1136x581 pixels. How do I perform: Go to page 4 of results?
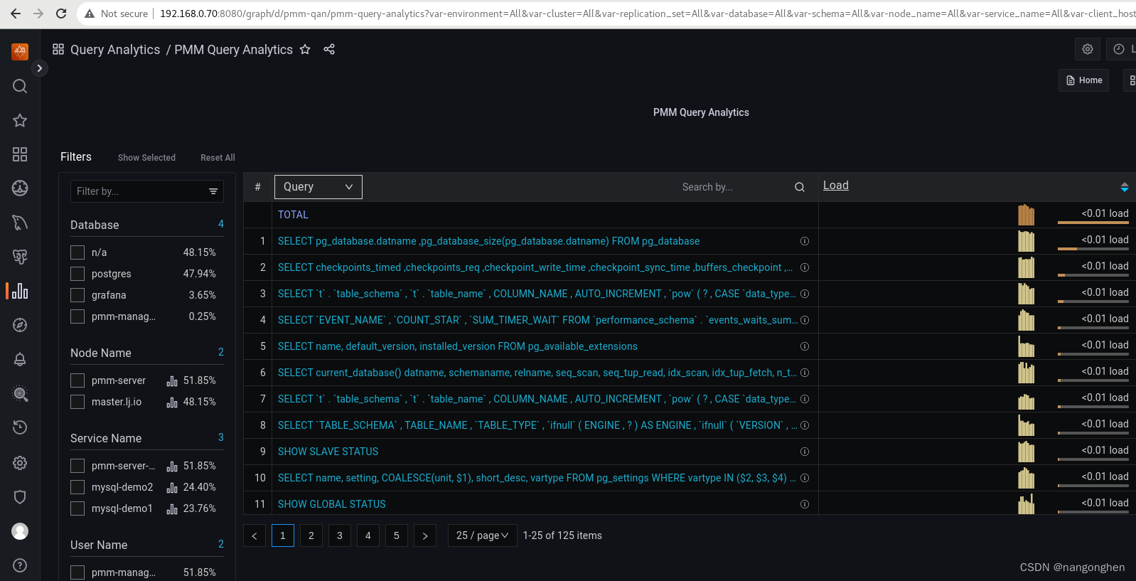[368, 535]
